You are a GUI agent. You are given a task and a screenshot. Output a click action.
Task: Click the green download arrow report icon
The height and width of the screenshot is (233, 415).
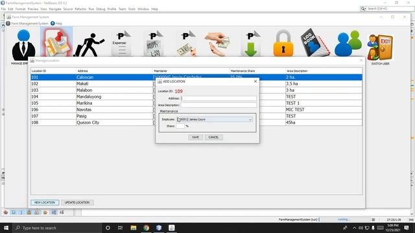click(x=251, y=43)
